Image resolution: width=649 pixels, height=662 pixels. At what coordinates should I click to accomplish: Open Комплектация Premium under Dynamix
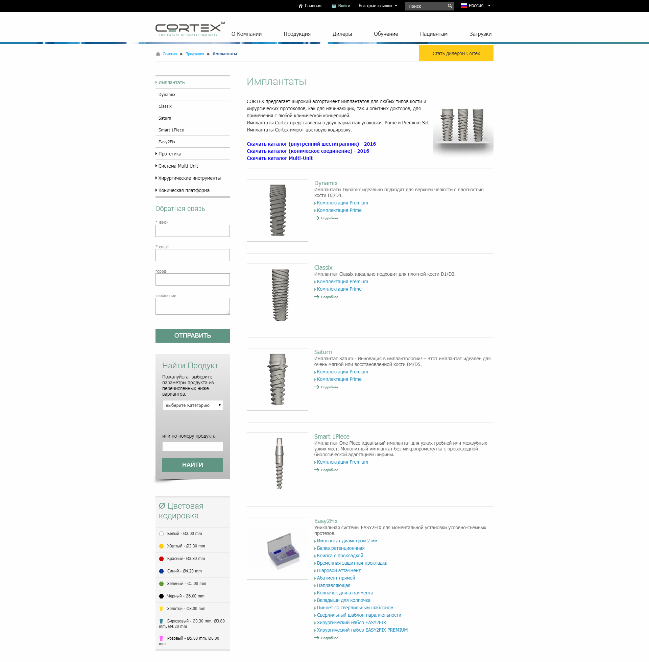point(342,203)
